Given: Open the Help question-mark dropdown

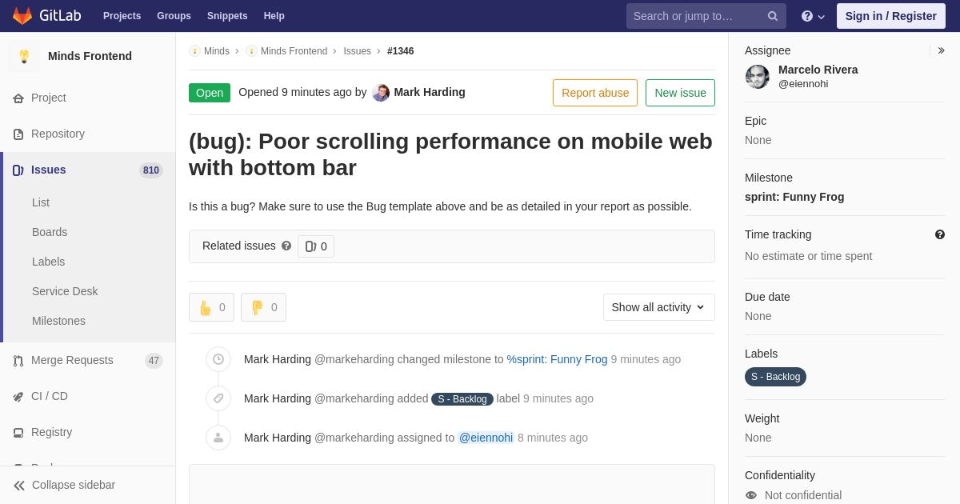Looking at the screenshot, I should (812, 16).
